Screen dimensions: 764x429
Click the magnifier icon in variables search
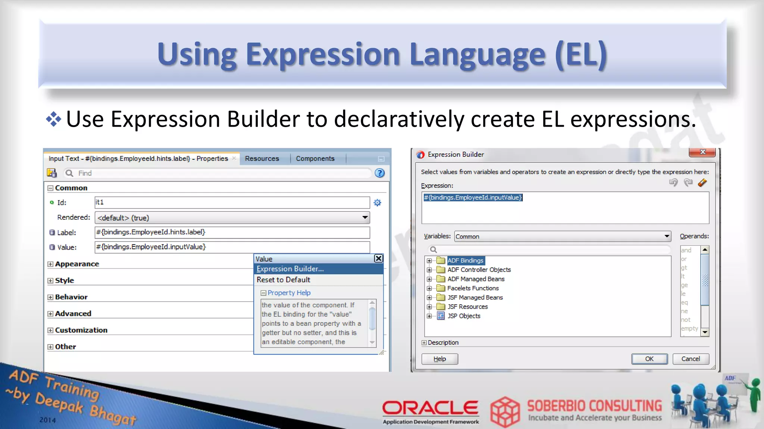coord(433,250)
